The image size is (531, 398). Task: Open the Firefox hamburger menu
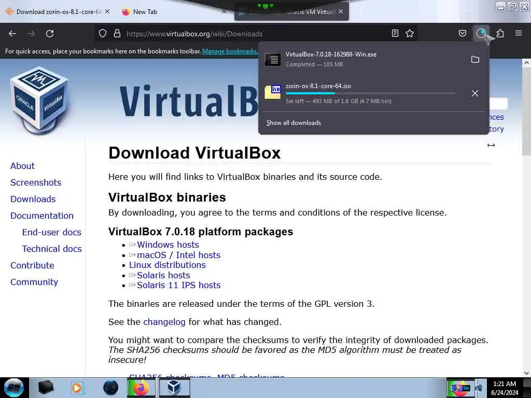[519, 34]
